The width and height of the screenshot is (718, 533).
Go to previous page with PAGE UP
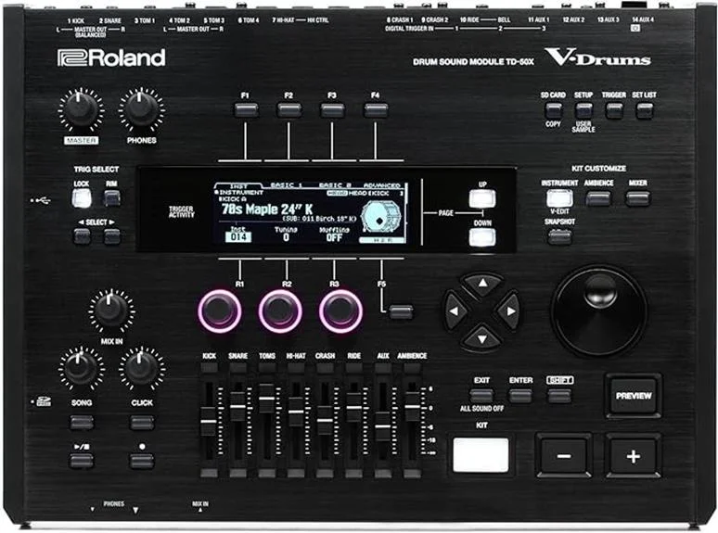[482, 199]
